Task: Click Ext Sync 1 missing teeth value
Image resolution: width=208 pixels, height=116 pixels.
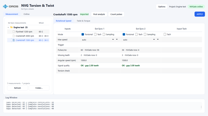Action: click(x=81, y=55)
